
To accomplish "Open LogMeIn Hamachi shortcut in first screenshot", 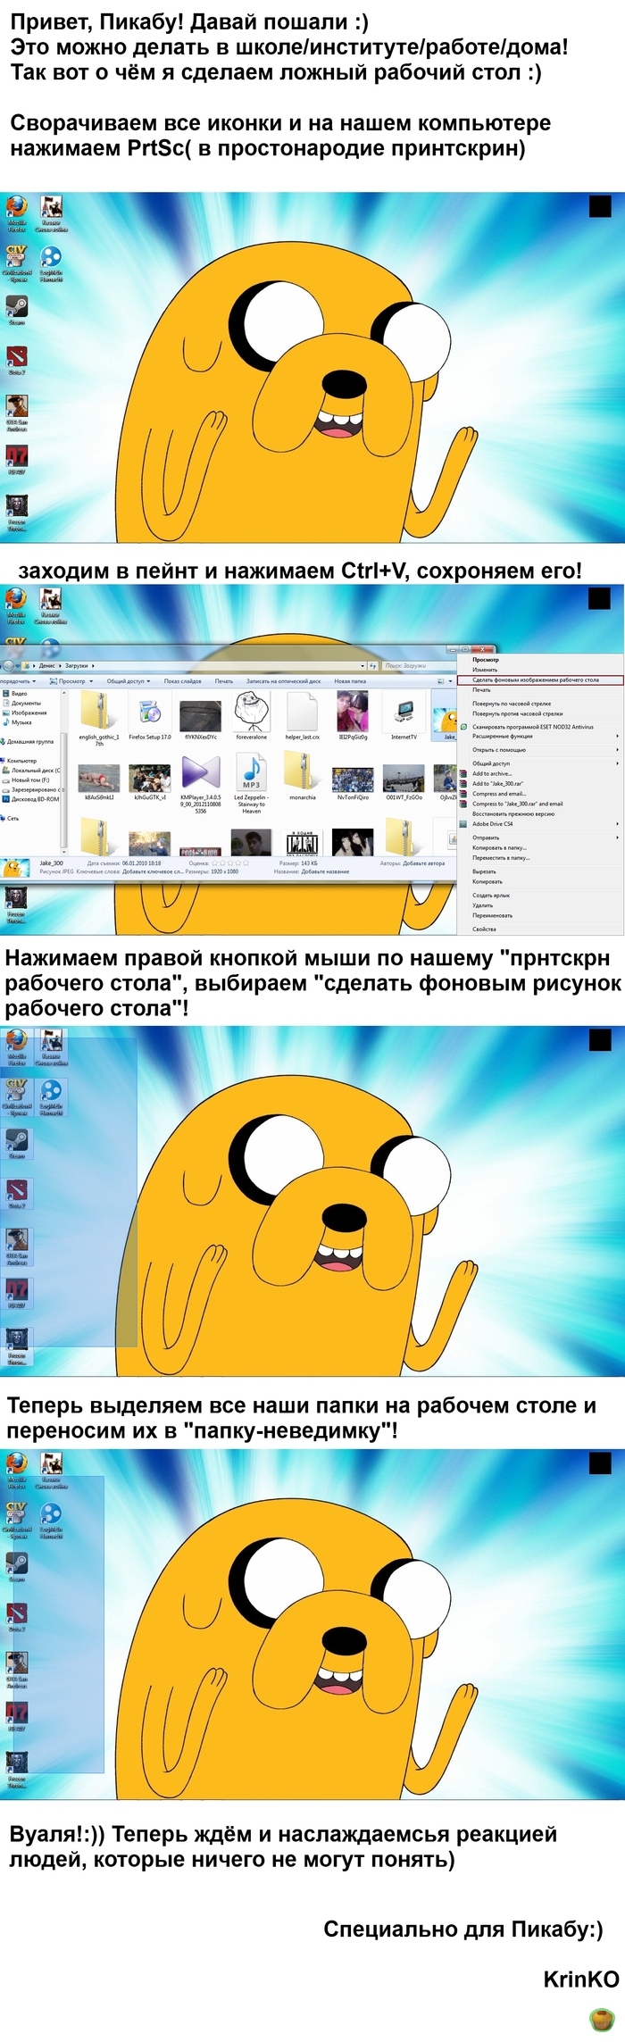I will click(51, 264).
